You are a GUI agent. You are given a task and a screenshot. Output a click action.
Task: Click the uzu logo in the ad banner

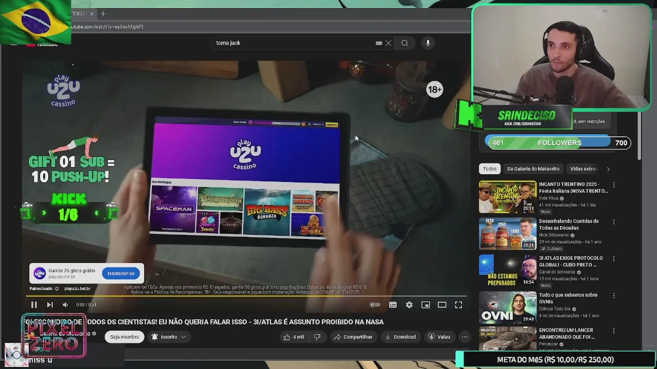pyautogui.click(x=40, y=273)
